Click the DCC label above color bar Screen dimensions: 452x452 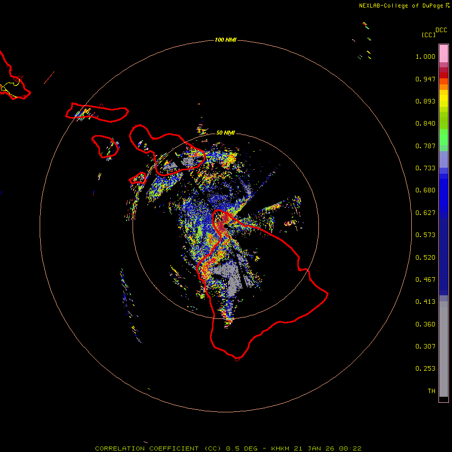441,30
